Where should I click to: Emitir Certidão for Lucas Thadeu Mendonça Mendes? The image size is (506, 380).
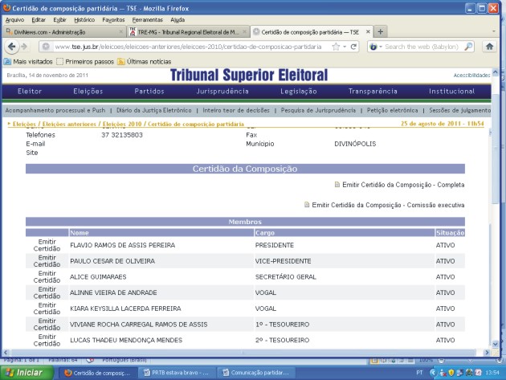click(47, 340)
